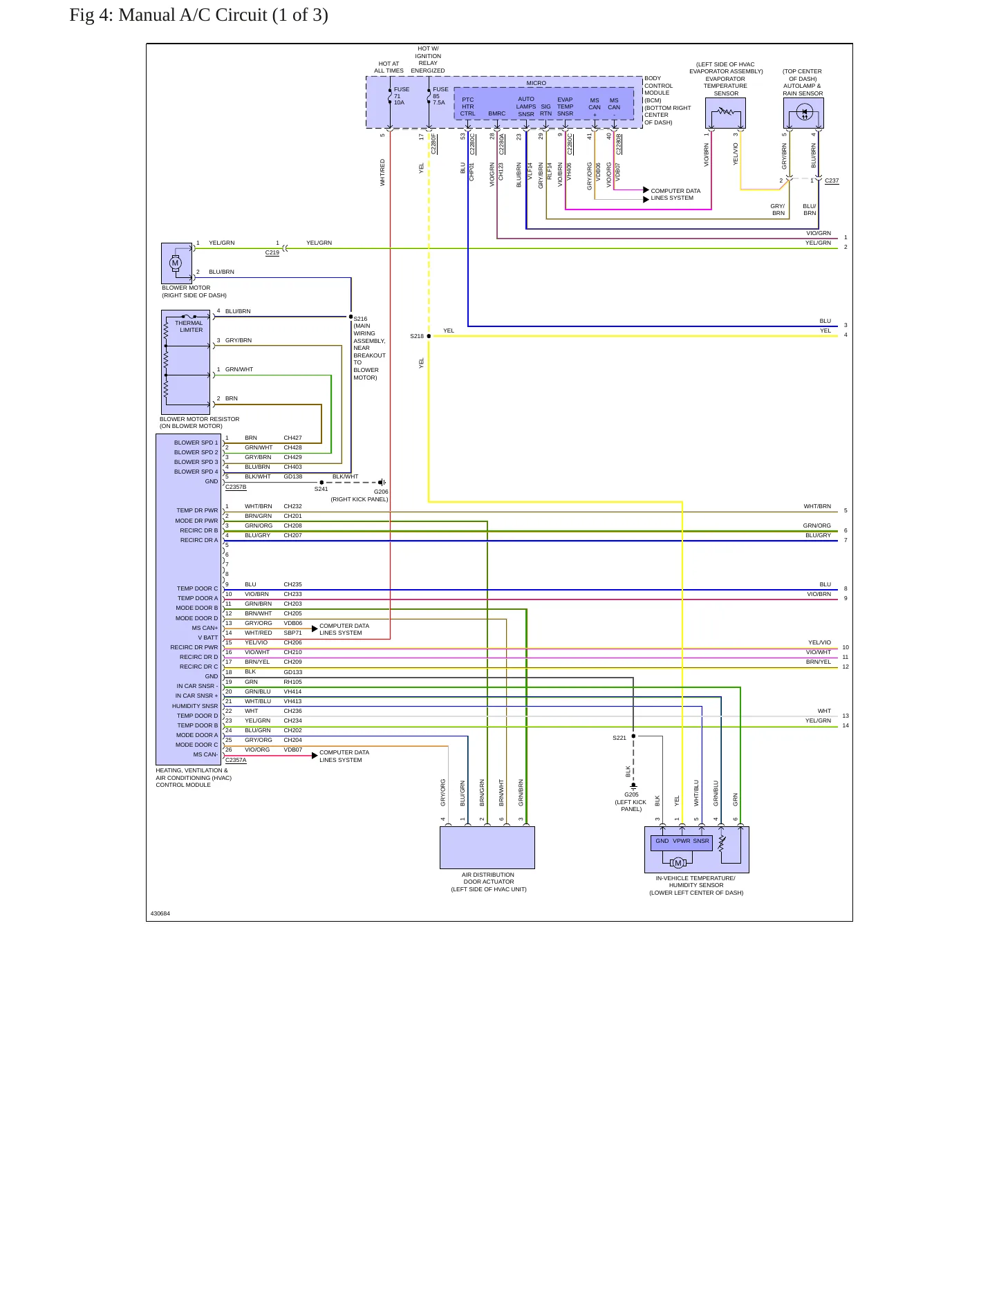Click the 'GRN/ORG' label at page reference 6
Viewport: 999px width, 1293px height.
point(817,525)
